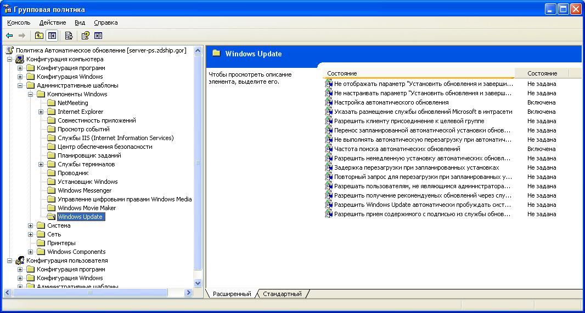This screenshot has width=585, height=313.
Task: Open the Справка menu
Action: 105,22
